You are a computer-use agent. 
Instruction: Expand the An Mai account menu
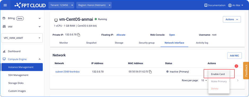[242, 5]
